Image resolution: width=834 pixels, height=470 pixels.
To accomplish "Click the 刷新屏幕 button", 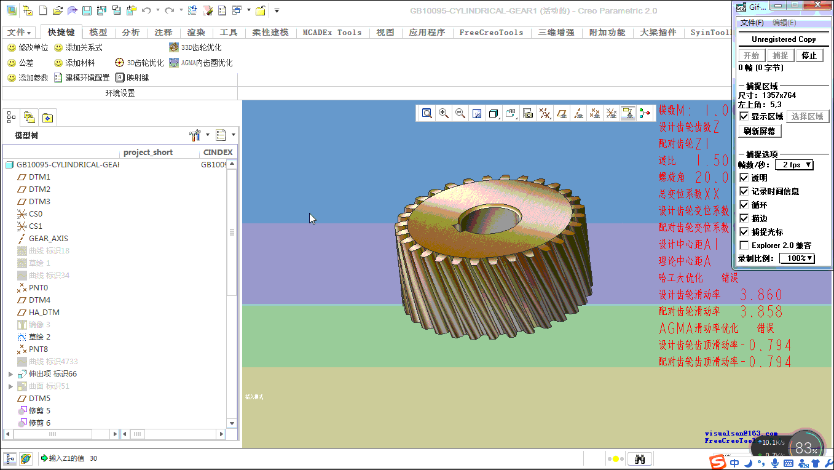I will pyautogui.click(x=760, y=131).
